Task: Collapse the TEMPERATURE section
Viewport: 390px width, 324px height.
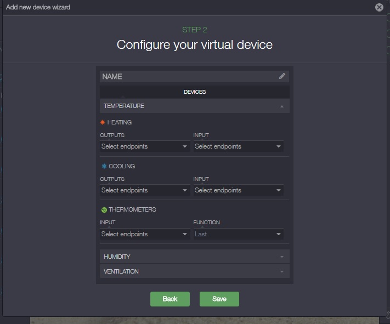Action: click(194, 106)
